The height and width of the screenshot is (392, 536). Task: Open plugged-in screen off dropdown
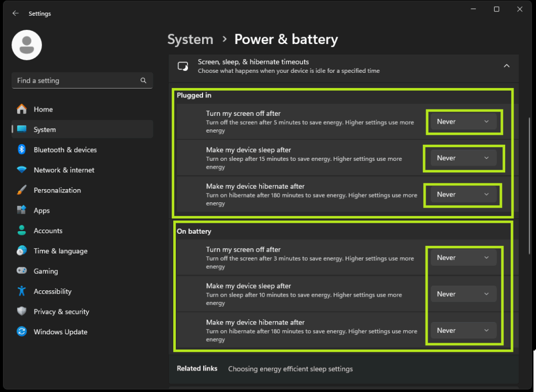point(463,122)
